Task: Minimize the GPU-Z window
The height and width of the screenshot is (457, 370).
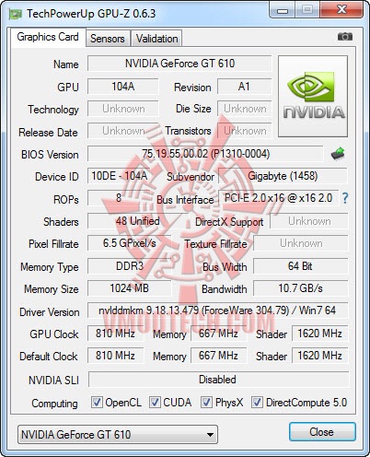Action: 283,10
